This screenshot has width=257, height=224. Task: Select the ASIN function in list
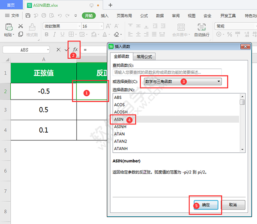tap(176, 119)
